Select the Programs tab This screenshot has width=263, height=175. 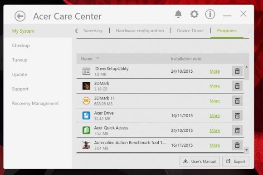227,31
